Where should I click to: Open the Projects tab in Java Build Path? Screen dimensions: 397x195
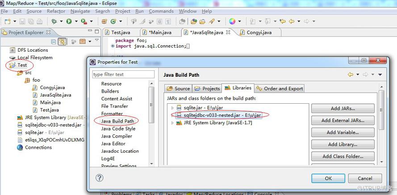point(207,89)
